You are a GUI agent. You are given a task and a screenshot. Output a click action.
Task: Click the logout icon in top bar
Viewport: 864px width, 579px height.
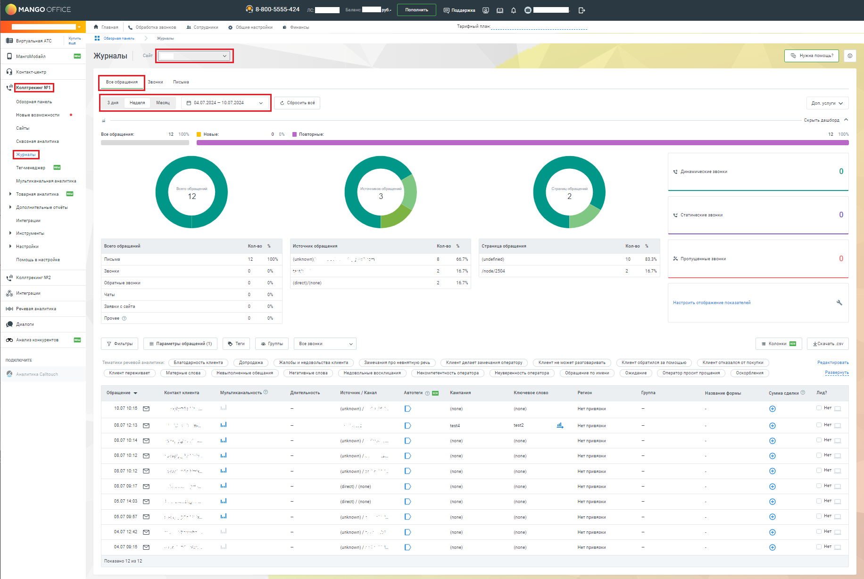coord(582,10)
